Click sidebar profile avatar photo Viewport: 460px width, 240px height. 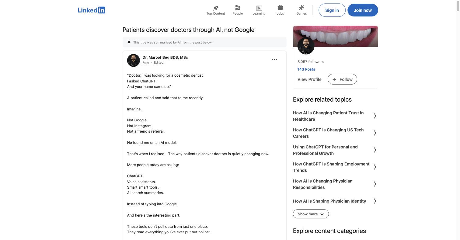[x=306, y=46]
